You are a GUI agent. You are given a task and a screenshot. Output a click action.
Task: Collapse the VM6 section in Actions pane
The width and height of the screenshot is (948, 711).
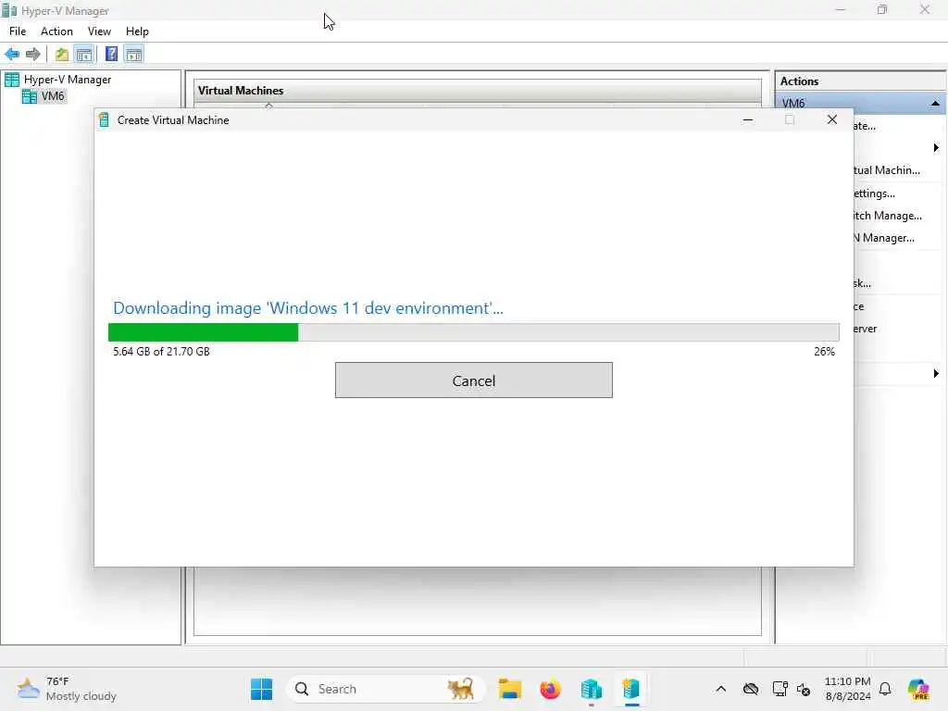pyautogui.click(x=935, y=104)
